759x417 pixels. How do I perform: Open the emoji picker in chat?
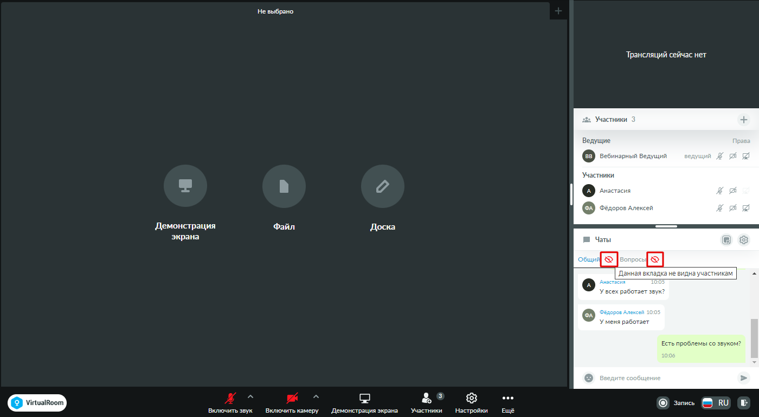pyautogui.click(x=589, y=378)
